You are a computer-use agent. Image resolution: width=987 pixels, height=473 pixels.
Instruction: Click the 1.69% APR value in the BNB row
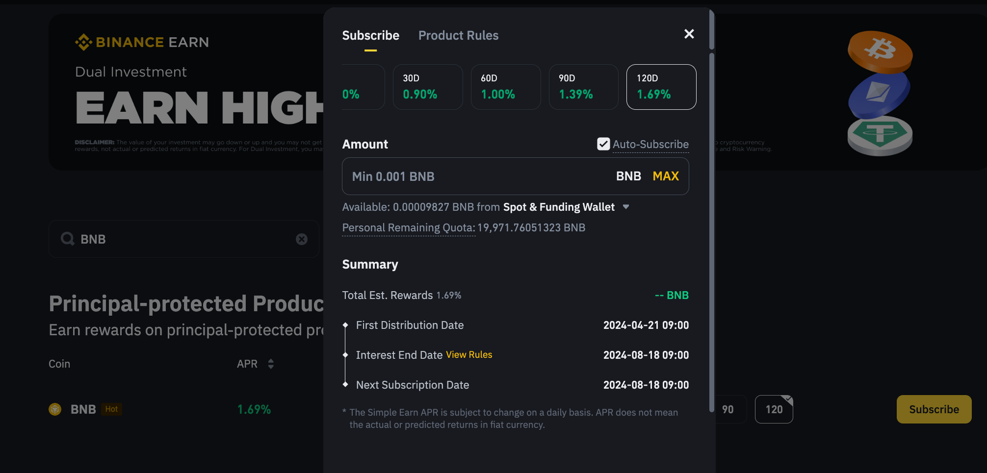coord(254,409)
